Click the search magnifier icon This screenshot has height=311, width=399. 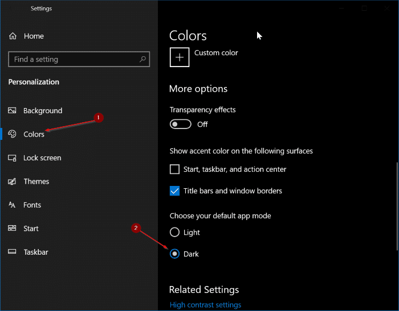point(142,59)
